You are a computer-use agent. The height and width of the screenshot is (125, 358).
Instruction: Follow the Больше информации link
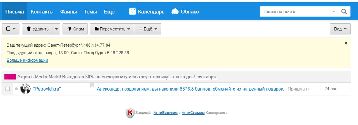click(27, 60)
